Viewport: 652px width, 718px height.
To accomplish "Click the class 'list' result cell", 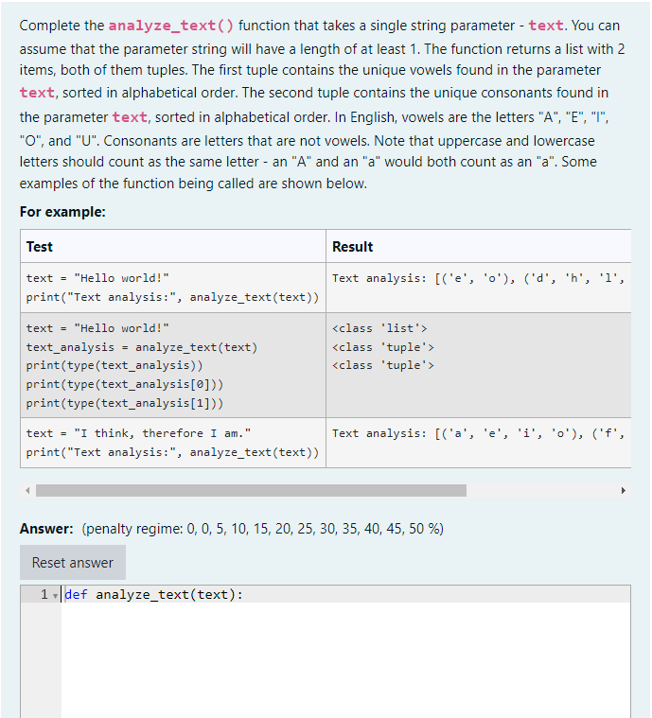I will [x=478, y=365].
